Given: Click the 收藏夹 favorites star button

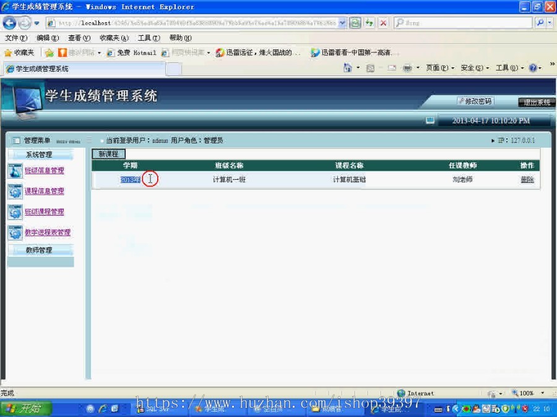Looking at the screenshot, I should (19, 53).
